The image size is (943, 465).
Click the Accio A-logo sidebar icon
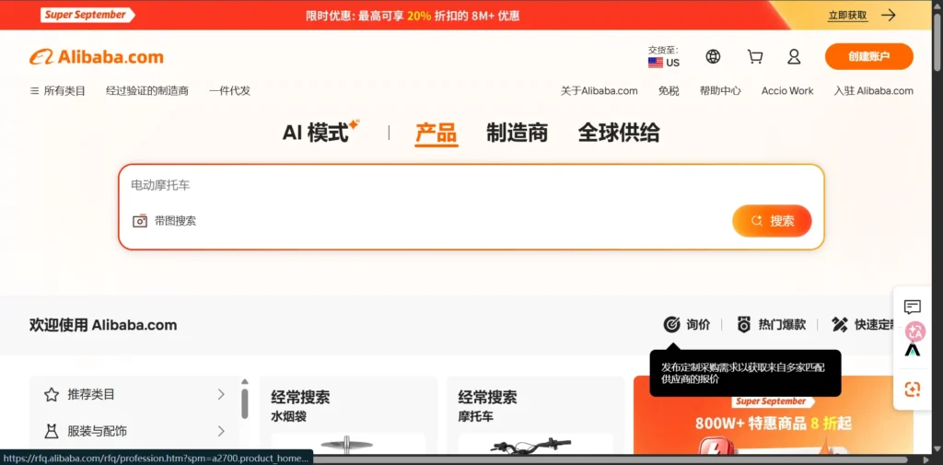pos(913,350)
